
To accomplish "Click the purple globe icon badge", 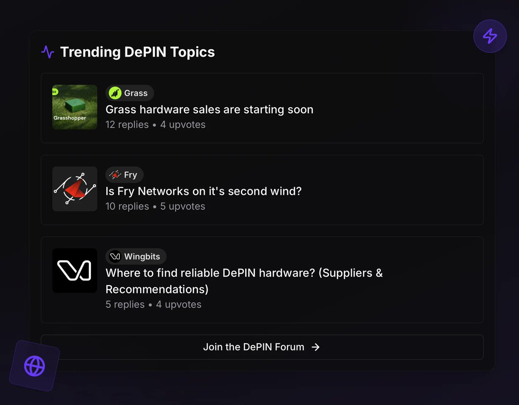I will pyautogui.click(x=34, y=366).
